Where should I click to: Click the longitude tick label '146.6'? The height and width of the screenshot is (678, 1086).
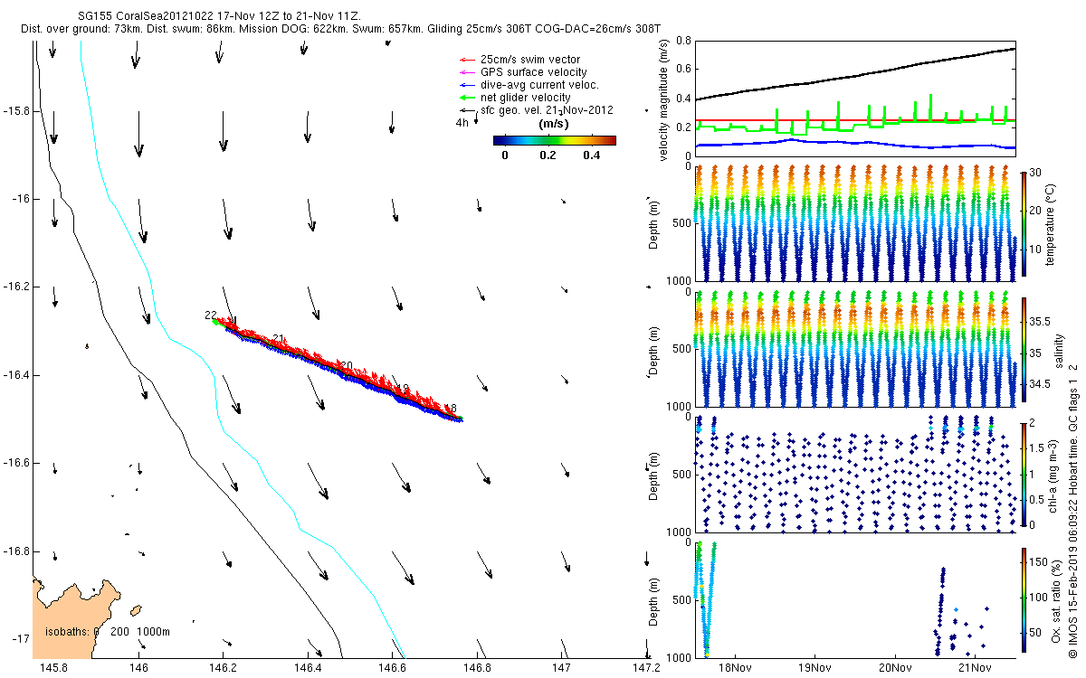[392, 667]
